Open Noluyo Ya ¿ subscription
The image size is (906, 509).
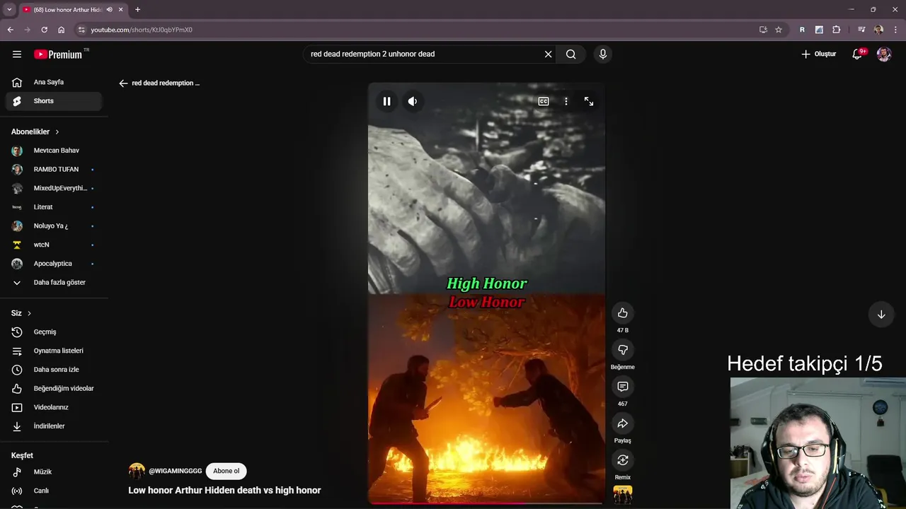tap(54, 226)
